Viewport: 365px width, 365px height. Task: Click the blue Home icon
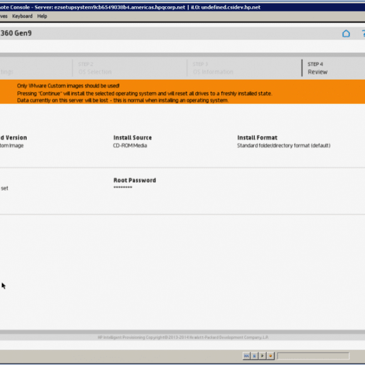click(x=346, y=34)
